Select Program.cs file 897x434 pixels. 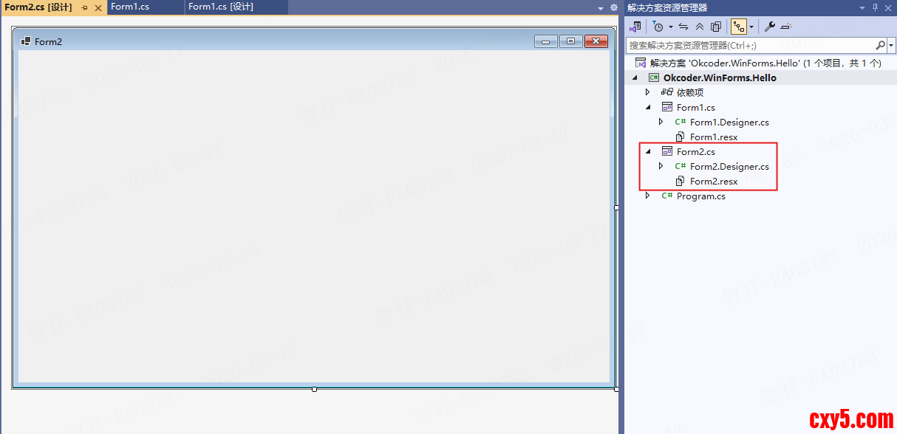point(701,196)
